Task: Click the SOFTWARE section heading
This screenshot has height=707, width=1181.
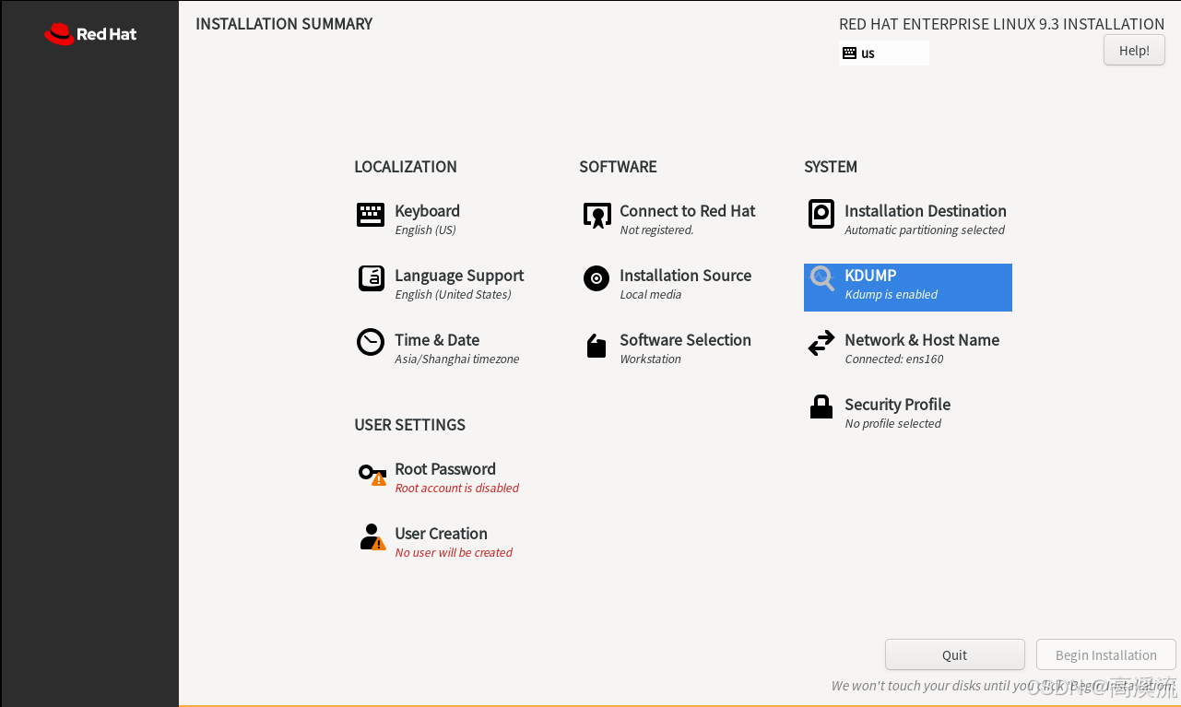Action: 618,167
